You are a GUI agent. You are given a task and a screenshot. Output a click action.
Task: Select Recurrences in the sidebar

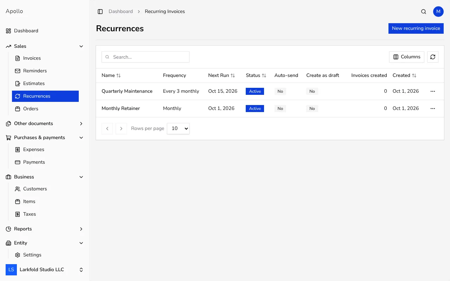tap(45, 96)
